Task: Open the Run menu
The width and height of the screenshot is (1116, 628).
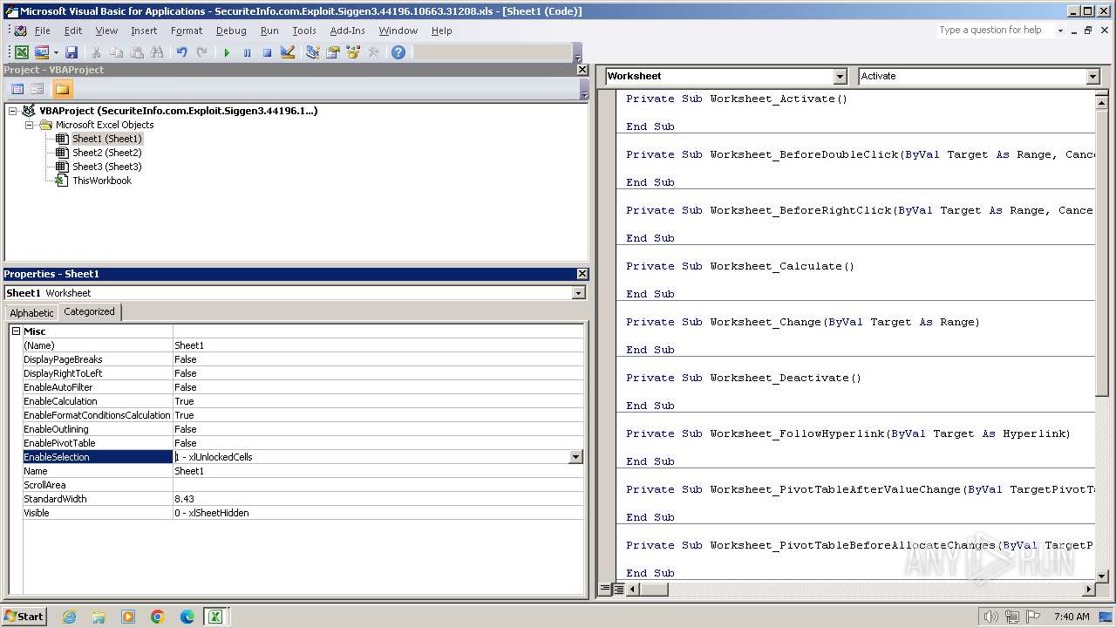Action: click(269, 31)
